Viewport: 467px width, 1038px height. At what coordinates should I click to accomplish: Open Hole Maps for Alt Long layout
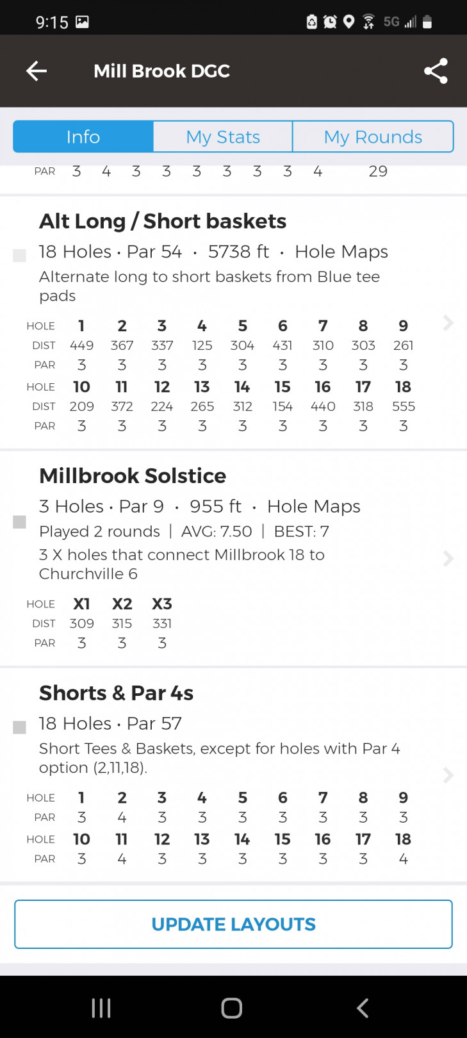click(x=341, y=252)
